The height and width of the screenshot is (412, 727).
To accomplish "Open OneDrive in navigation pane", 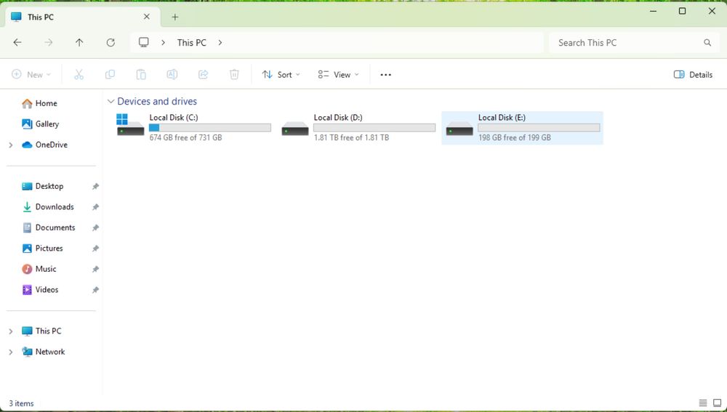I will [45, 145].
